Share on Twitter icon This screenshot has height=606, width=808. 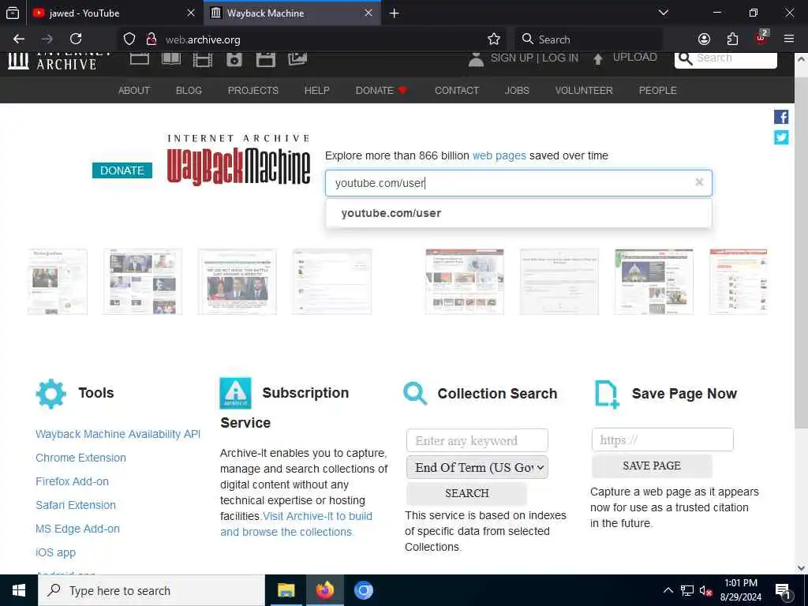tap(781, 137)
